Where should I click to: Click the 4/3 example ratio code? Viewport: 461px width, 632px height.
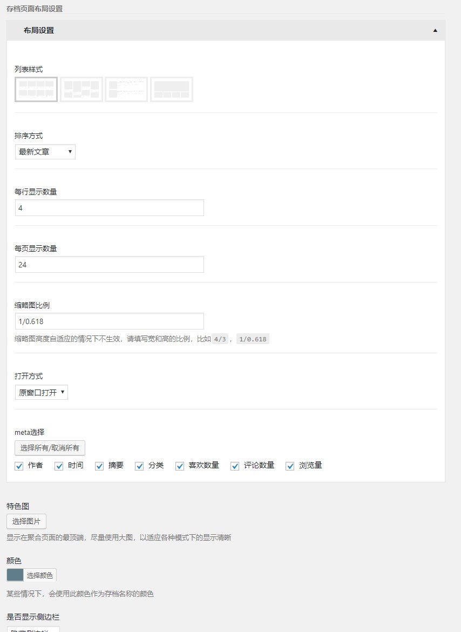click(x=220, y=339)
